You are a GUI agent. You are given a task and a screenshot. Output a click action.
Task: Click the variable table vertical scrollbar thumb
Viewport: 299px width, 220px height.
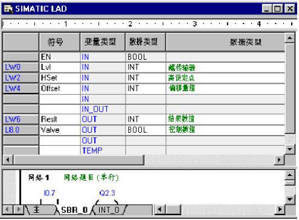pyautogui.click(x=290, y=89)
